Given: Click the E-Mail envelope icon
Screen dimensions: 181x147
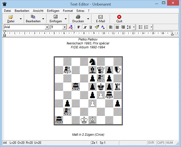Looking at the screenshot, I should (x=101, y=17).
